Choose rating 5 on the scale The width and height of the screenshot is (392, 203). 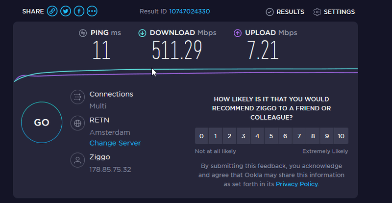tap(271, 136)
